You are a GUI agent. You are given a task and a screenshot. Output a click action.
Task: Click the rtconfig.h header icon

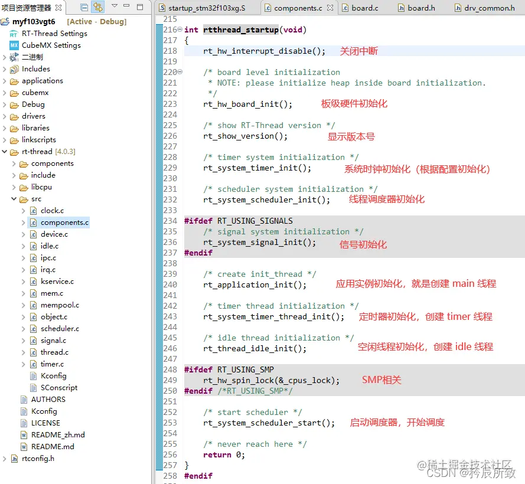click(x=14, y=459)
